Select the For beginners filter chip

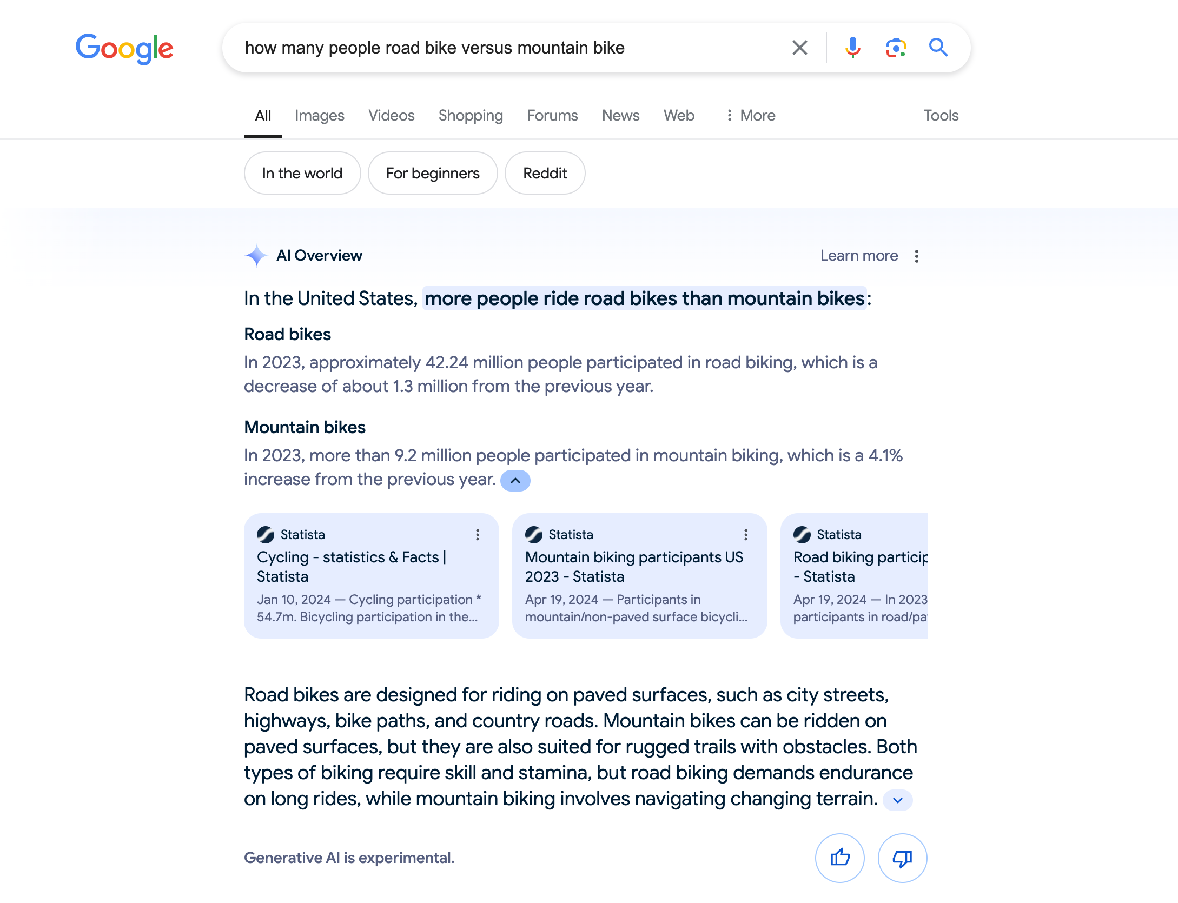[x=432, y=173]
